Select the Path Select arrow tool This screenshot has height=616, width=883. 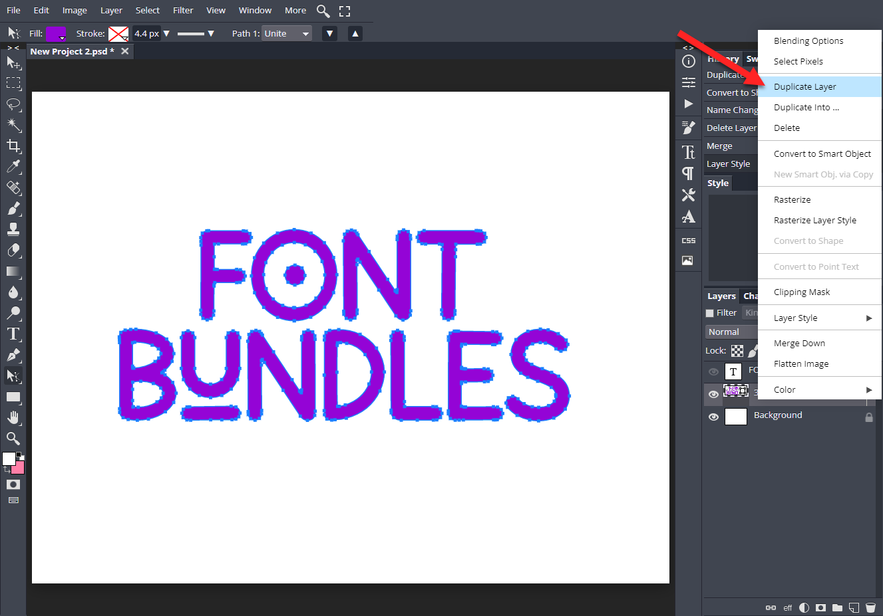tap(13, 376)
